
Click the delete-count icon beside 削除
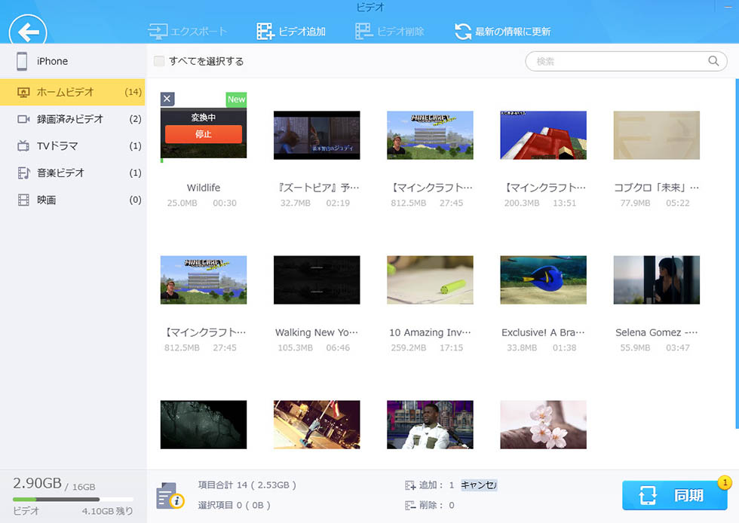(410, 506)
